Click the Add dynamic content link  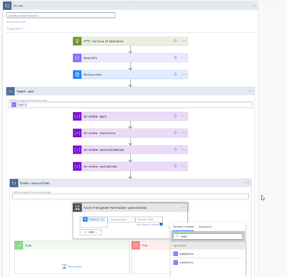click(148, 225)
